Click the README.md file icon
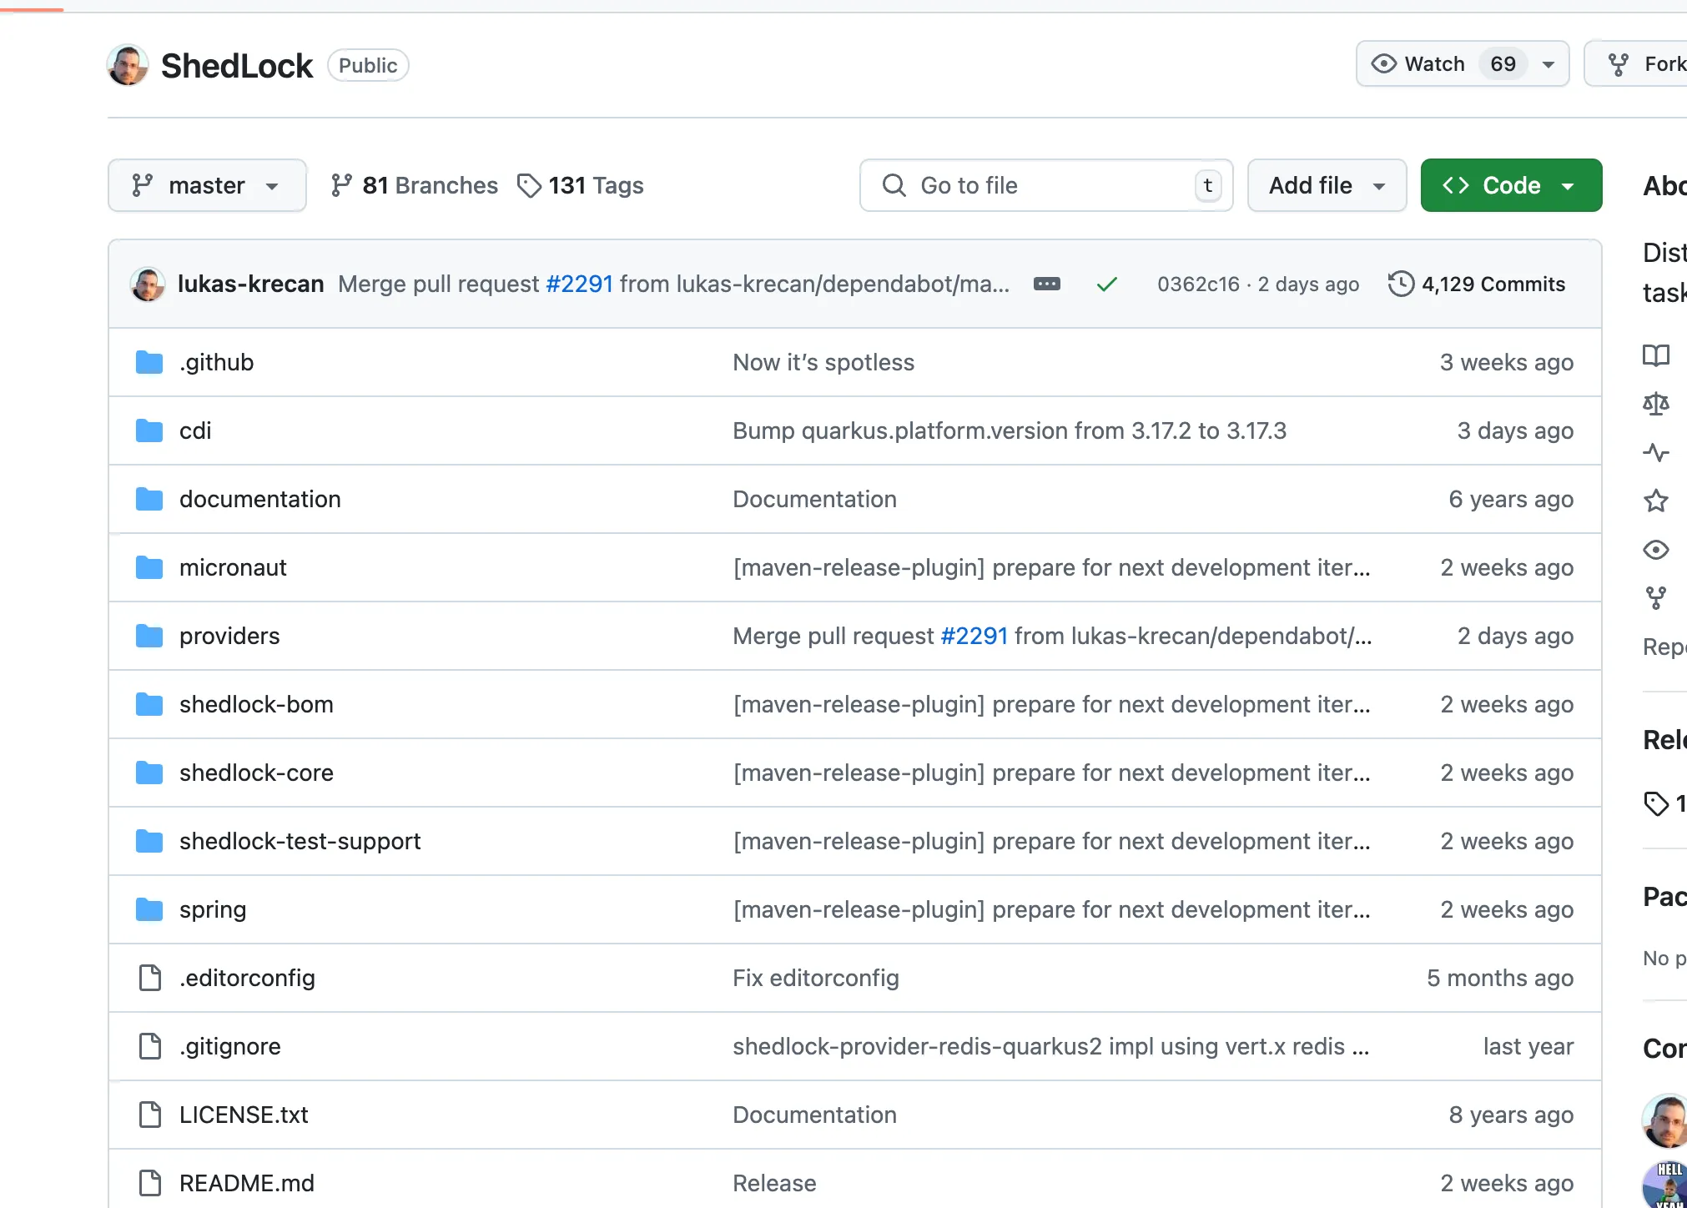The height and width of the screenshot is (1208, 1687). [149, 1183]
